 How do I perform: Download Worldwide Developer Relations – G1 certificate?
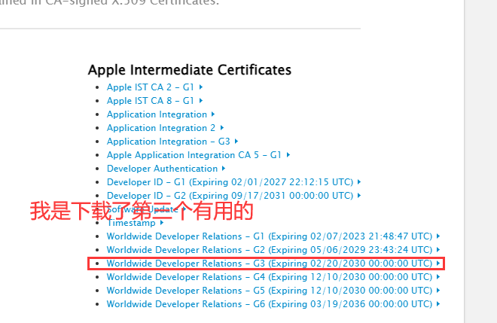[273, 236]
